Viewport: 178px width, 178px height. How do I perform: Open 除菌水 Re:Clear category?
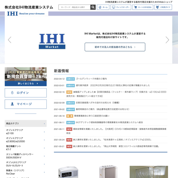coord(26,172)
